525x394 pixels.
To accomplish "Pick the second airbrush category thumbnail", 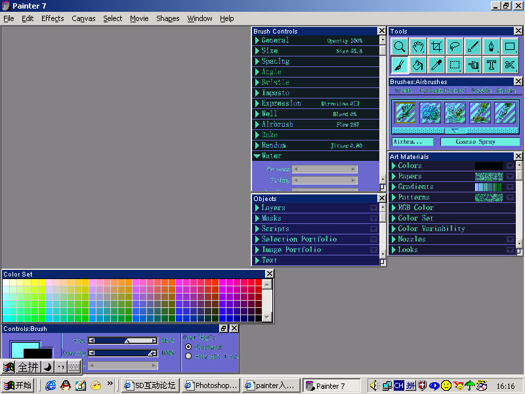I will (430, 113).
